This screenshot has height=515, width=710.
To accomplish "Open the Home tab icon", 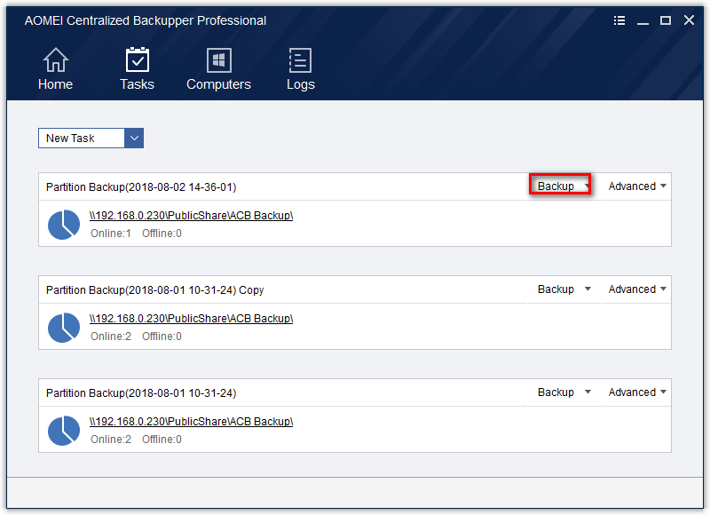I will pyautogui.click(x=56, y=60).
